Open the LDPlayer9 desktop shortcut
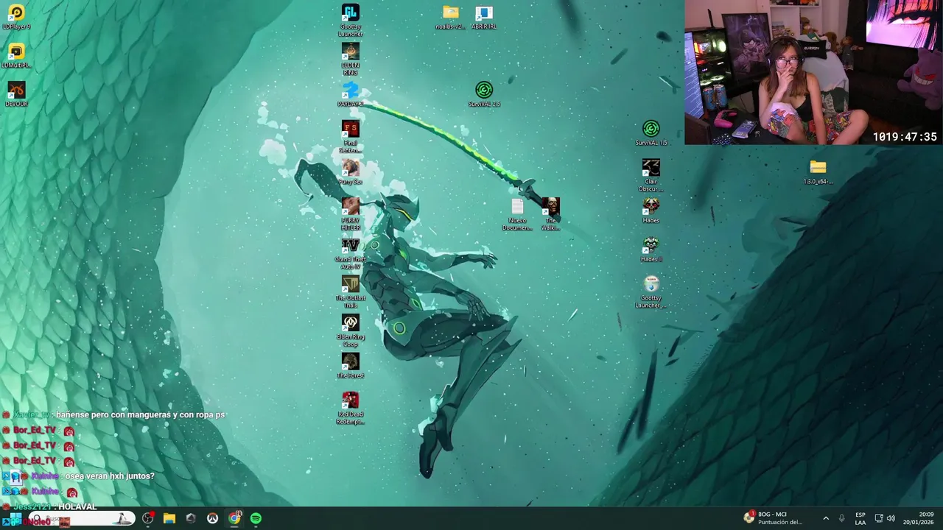The image size is (943, 530). pos(16,17)
